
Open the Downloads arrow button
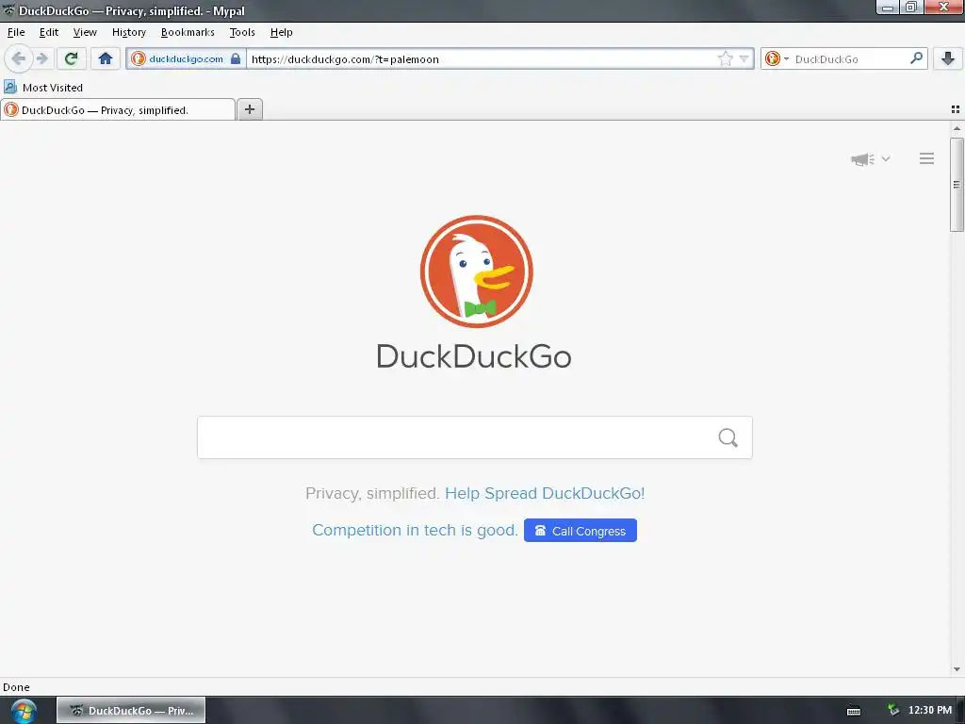(948, 58)
